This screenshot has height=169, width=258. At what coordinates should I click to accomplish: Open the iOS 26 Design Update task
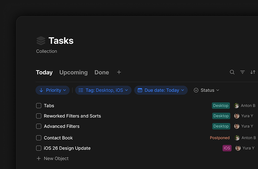tap(67, 148)
